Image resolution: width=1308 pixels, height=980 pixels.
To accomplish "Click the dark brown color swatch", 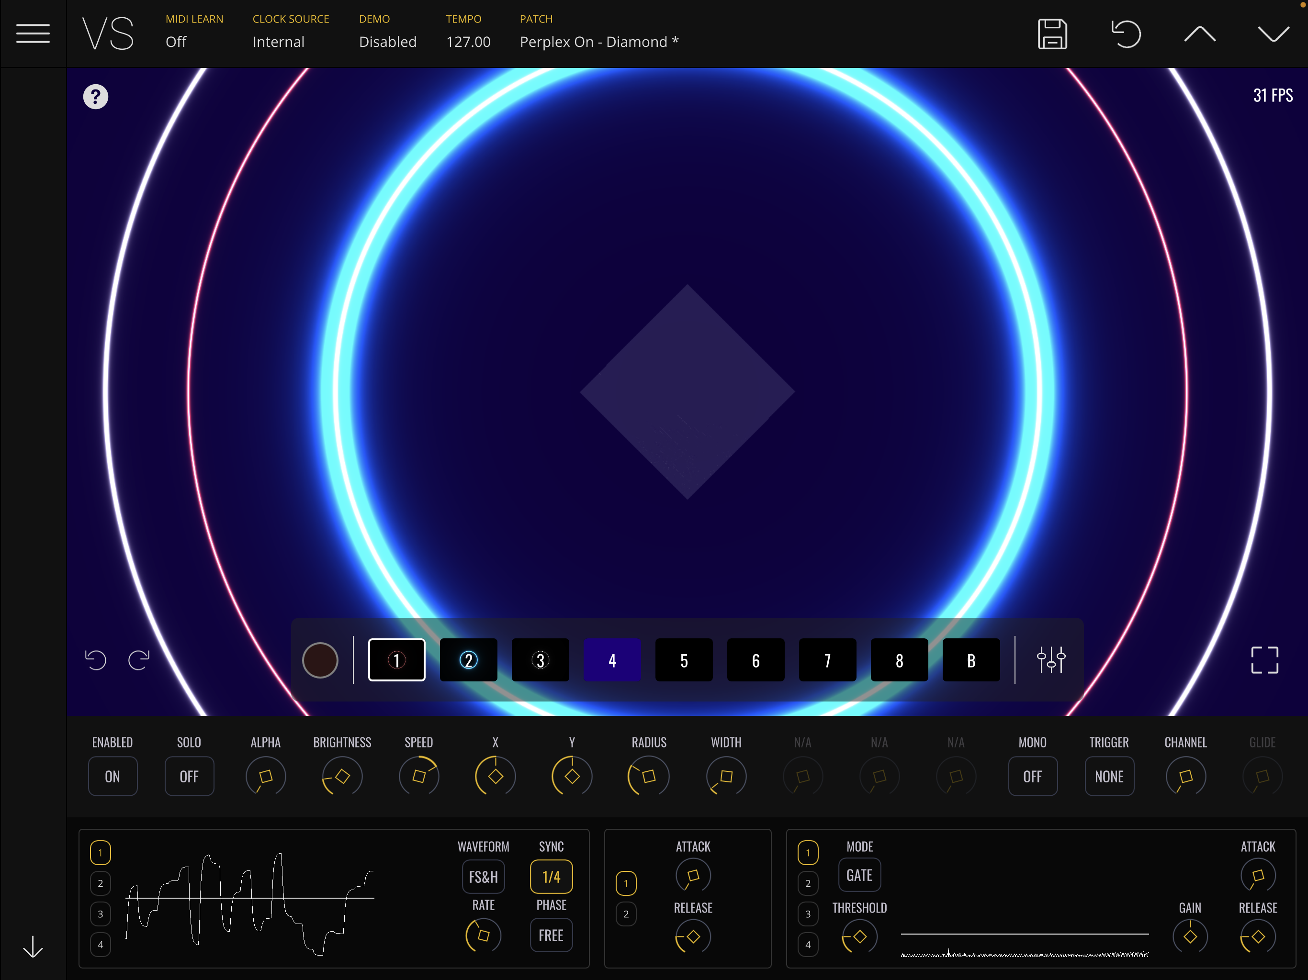I will tap(320, 660).
